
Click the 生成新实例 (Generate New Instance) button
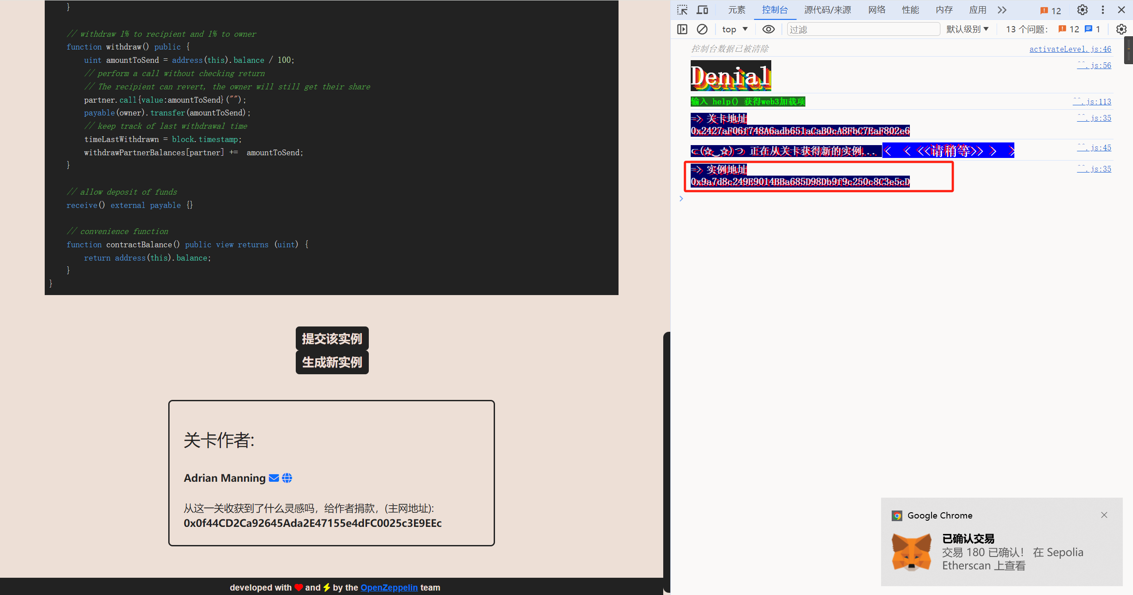click(x=332, y=363)
